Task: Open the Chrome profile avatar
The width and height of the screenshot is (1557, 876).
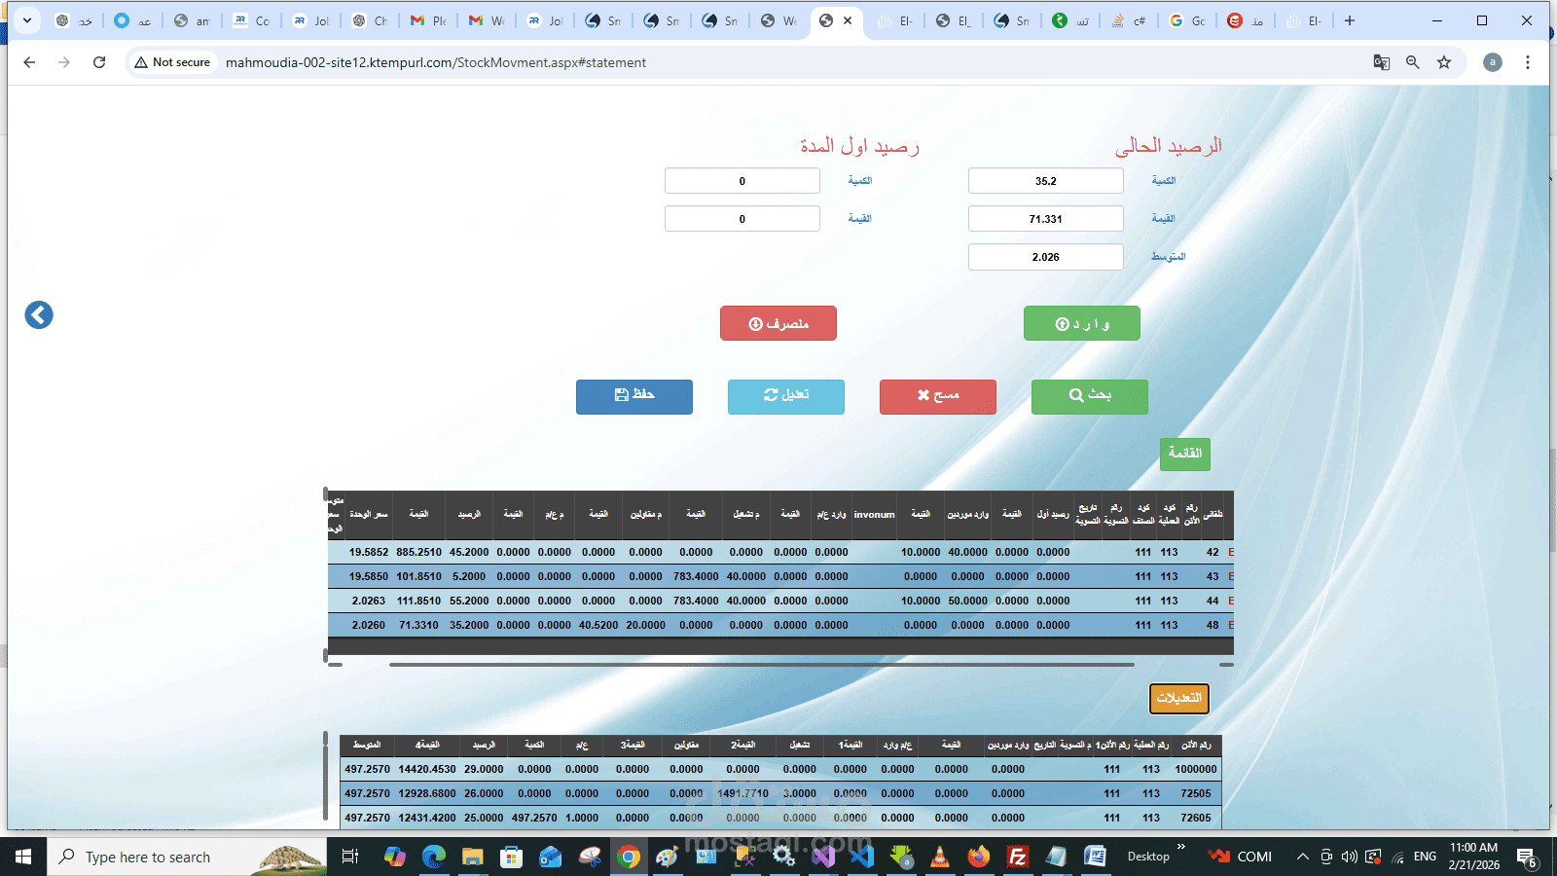Action: pyautogui.click(x=1492, y=62)
